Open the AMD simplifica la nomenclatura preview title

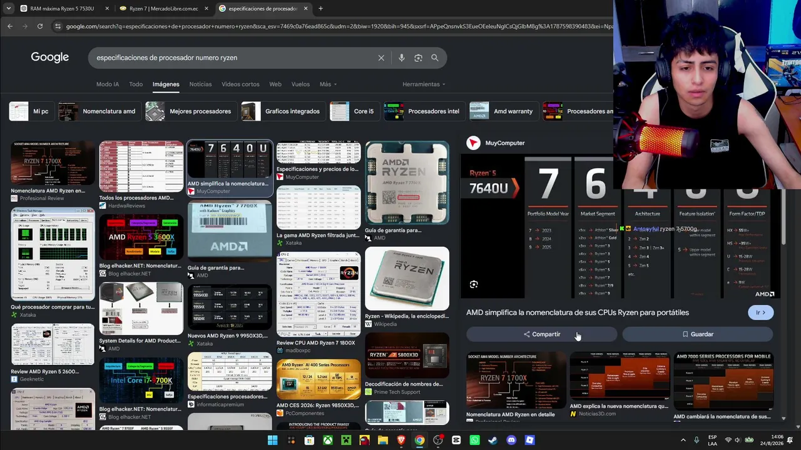pyautogui.click(x=578, y=312)
